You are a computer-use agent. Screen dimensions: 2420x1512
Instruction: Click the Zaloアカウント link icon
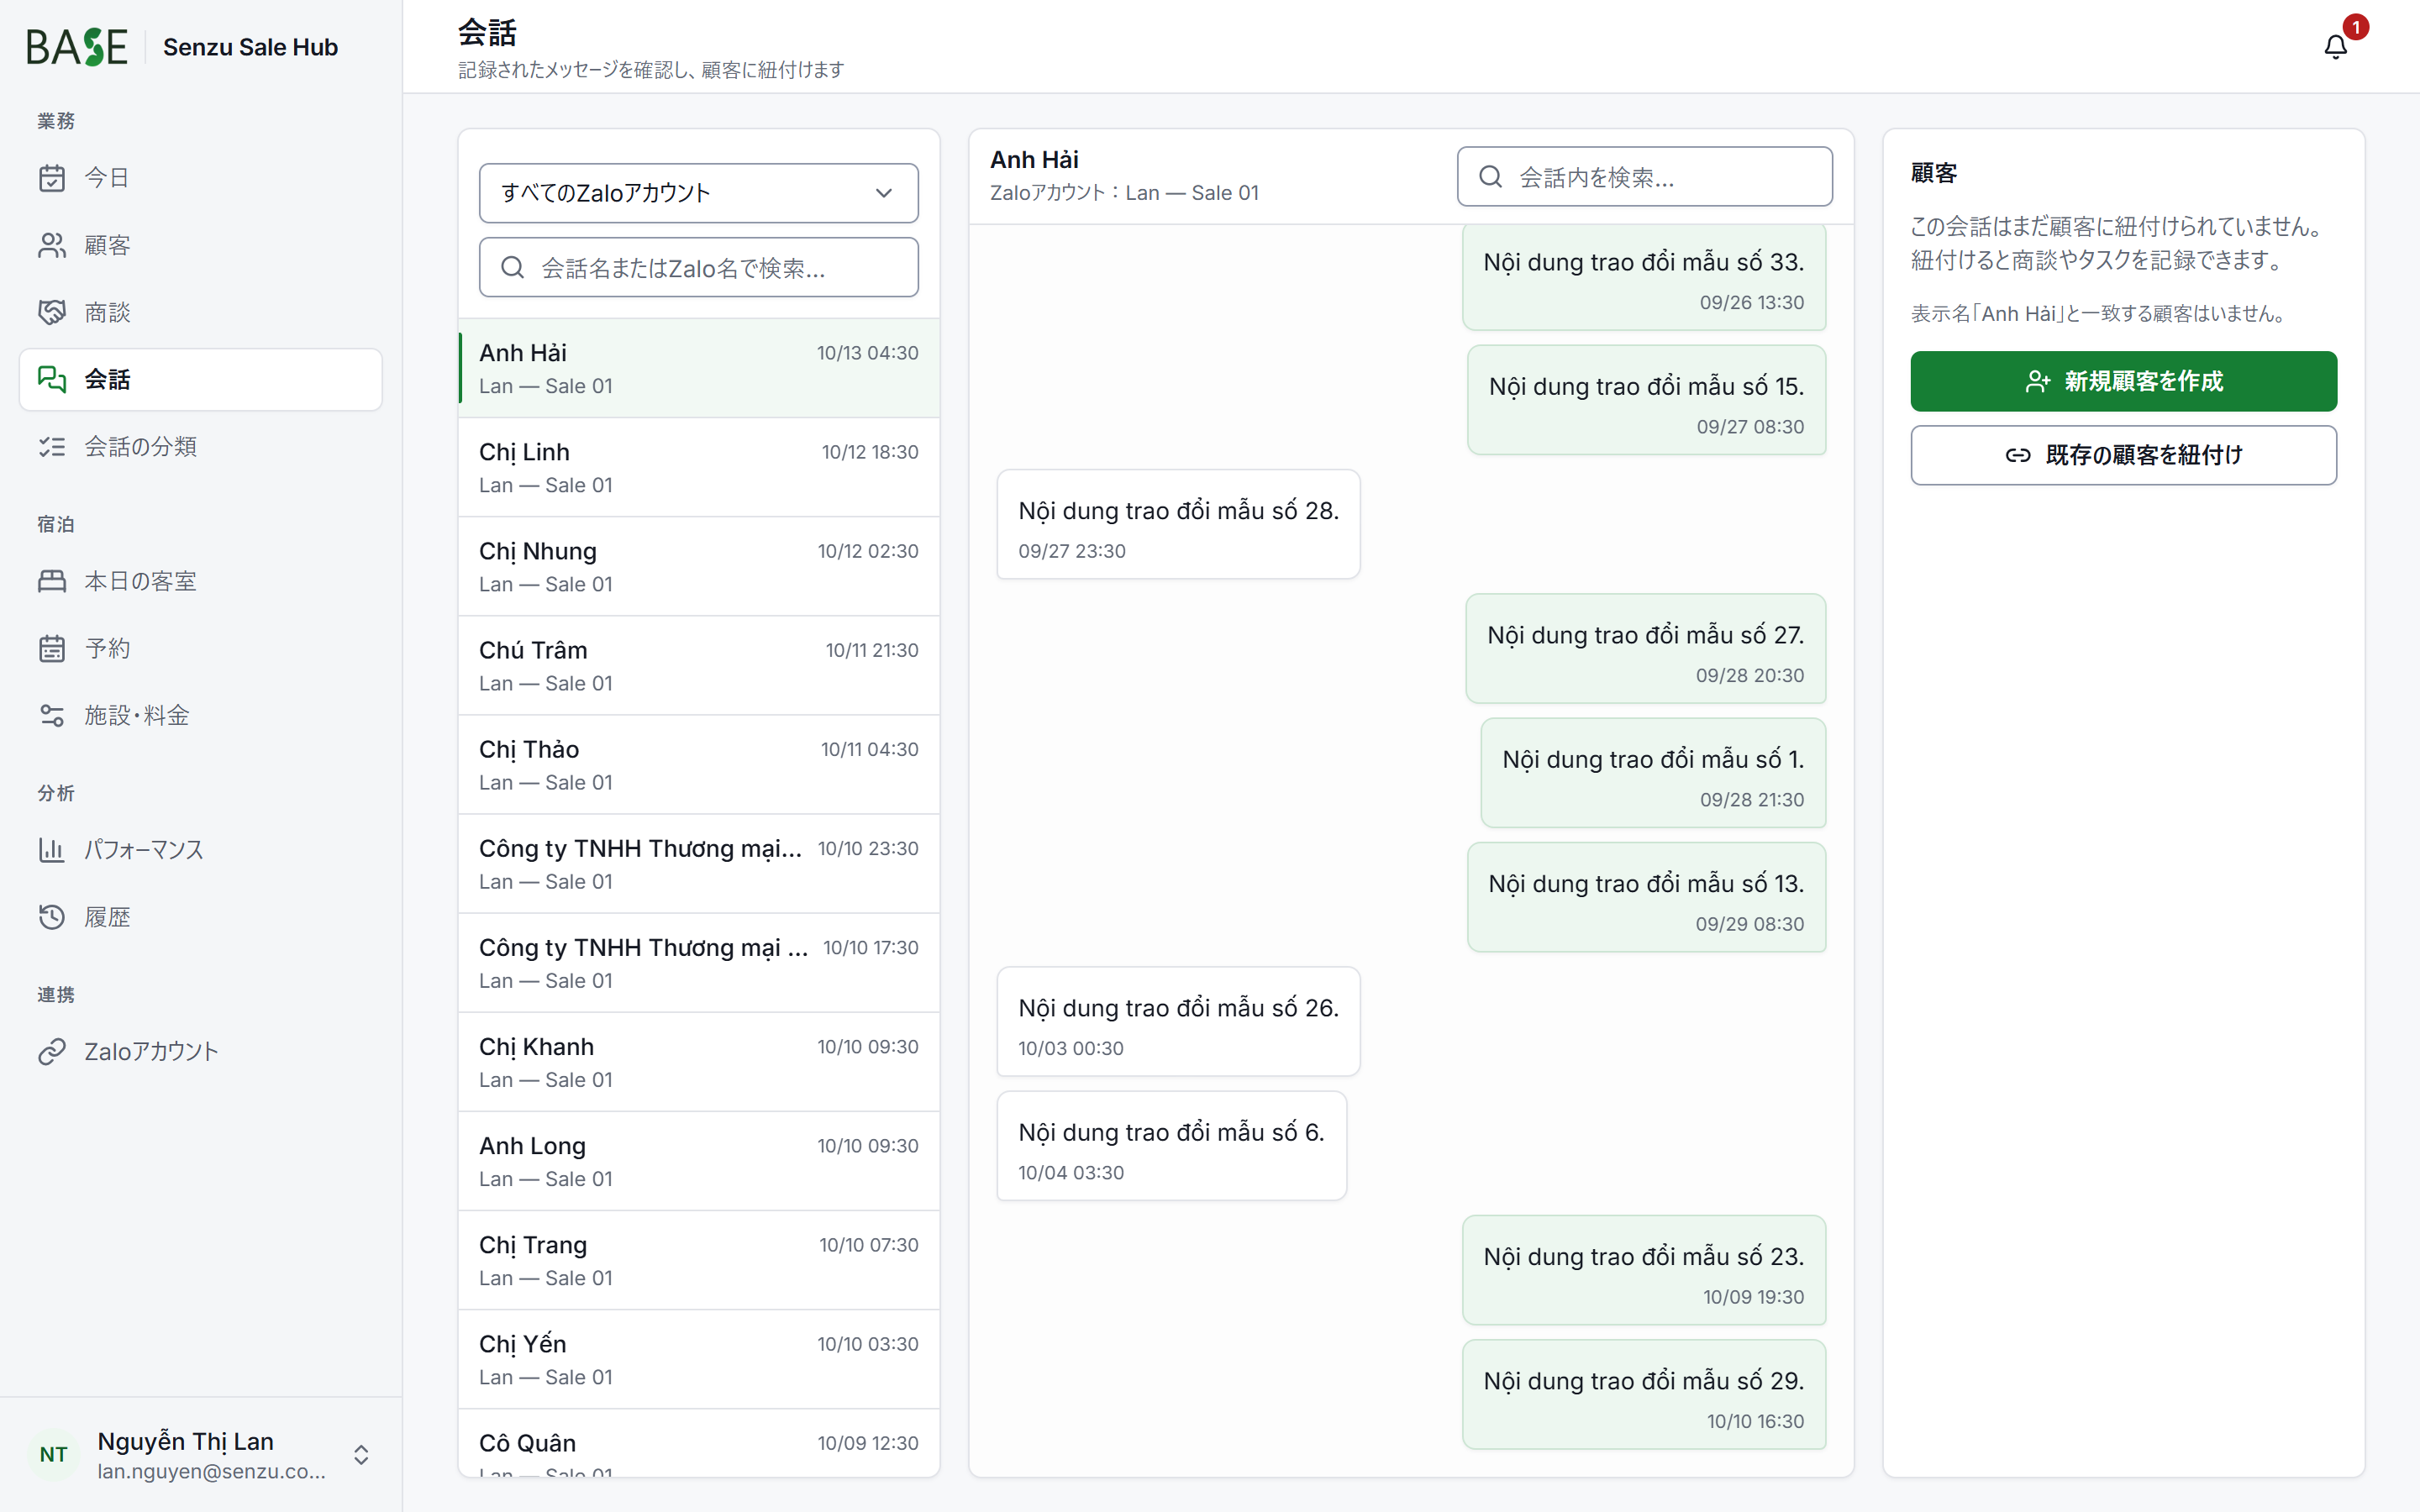[52, 1051]
